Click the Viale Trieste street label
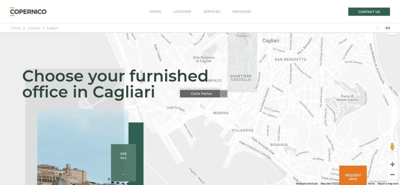Viewport: 400px width, 185px height. pyautogui.click(x=158, y=52)
